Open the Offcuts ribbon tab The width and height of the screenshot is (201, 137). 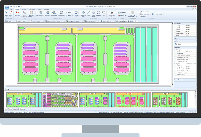(24, 9)
